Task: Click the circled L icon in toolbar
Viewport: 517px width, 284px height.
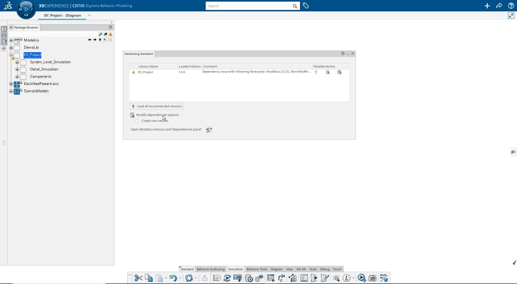Action: pos(346,278)
